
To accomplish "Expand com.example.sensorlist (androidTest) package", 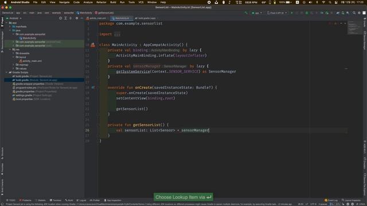I will 13,42.
